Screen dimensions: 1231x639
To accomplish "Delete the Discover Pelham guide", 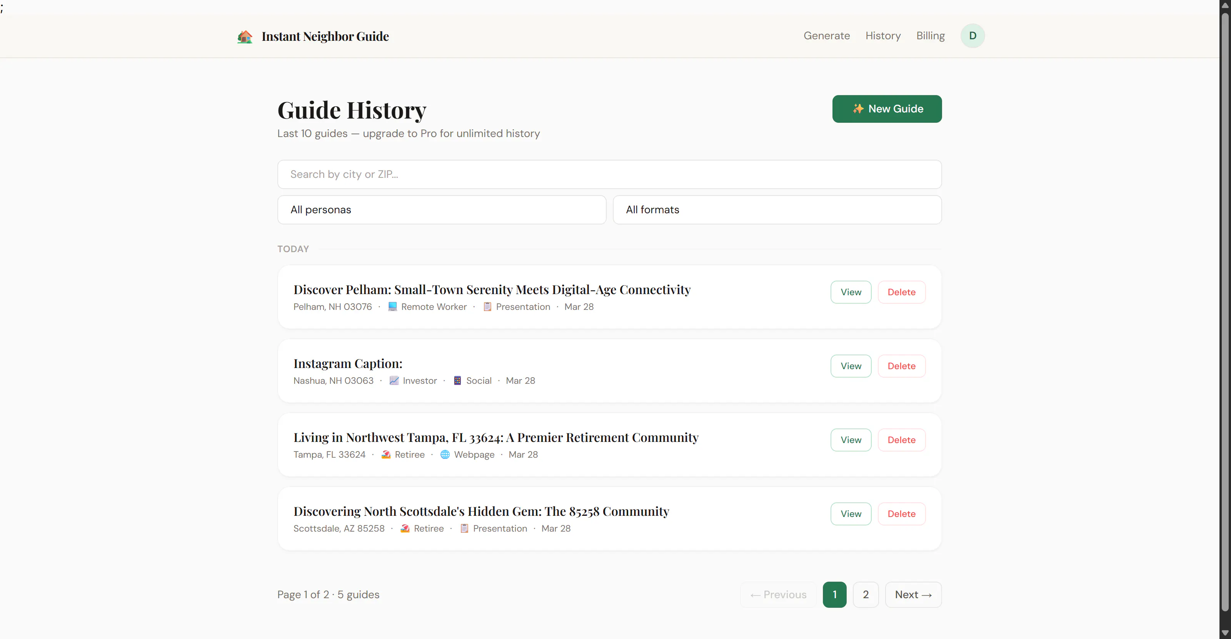I will point(901,292).
